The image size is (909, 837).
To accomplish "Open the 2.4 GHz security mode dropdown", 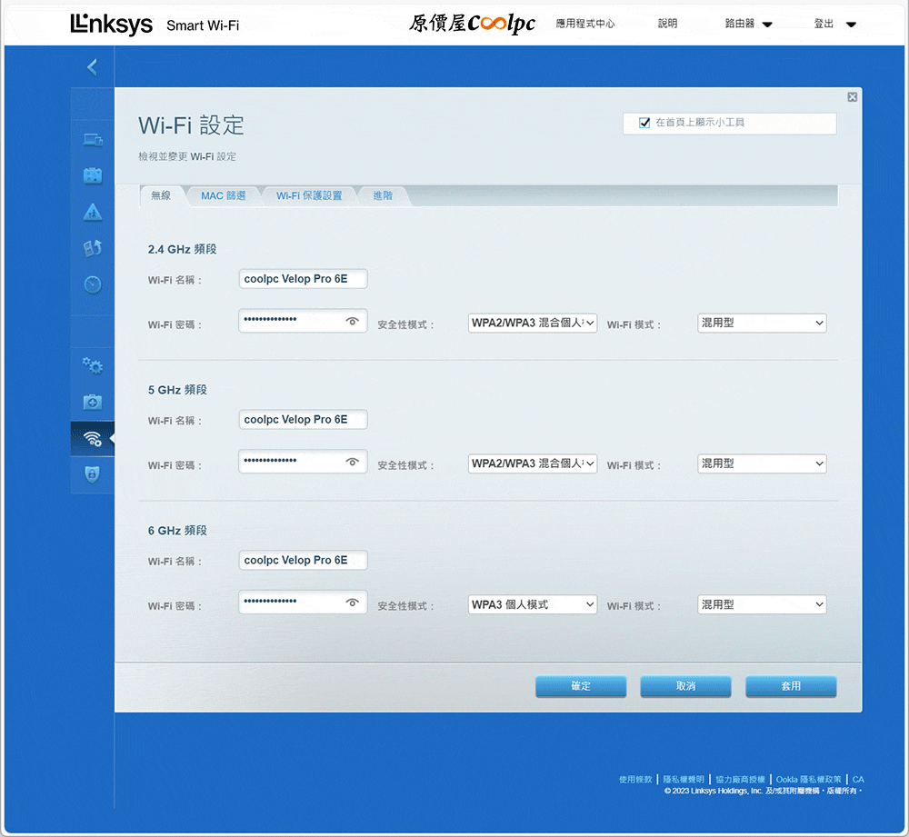I will pyautogui.click(x=533, y=323).
